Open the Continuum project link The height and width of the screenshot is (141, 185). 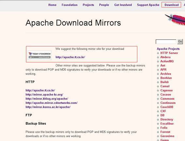pos(168,103)
